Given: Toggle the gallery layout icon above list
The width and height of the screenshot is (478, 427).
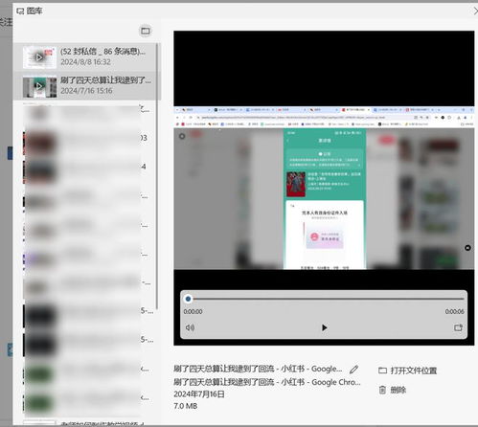Looking at the screenshot, I should pos(146,31).
